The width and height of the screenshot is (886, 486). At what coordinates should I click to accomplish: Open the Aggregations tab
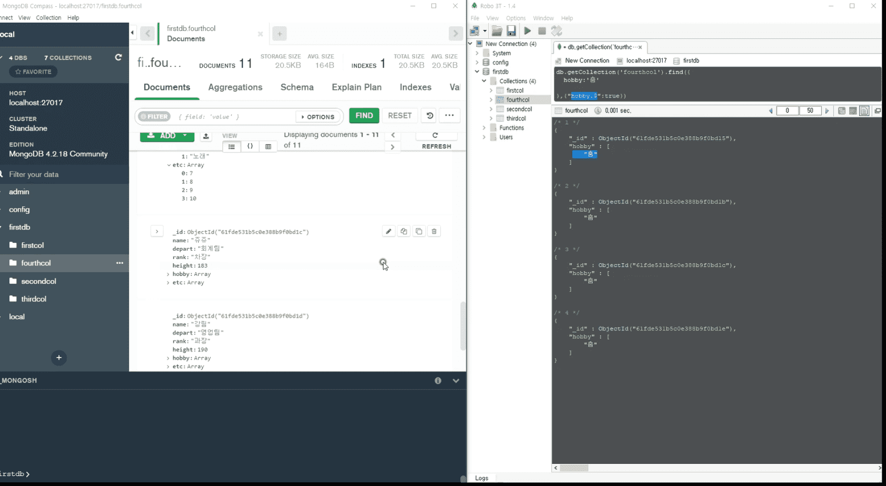235,87
